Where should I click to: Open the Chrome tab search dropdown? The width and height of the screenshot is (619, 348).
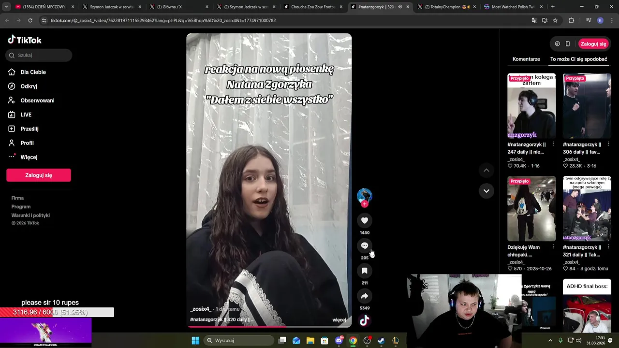point(5,7)
